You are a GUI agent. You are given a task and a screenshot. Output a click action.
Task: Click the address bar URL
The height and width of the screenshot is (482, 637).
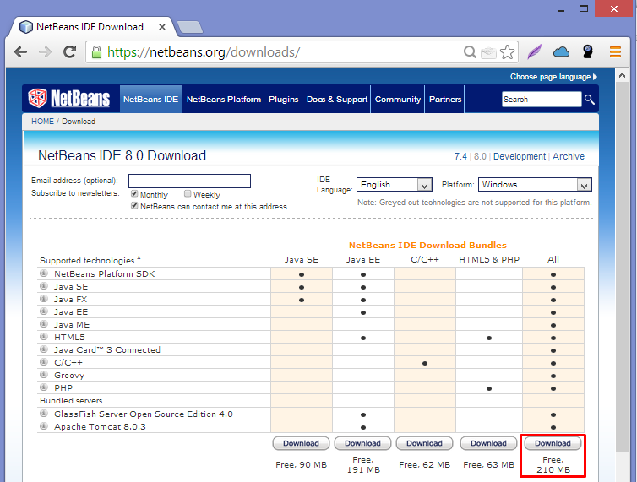tap(203, 52)
